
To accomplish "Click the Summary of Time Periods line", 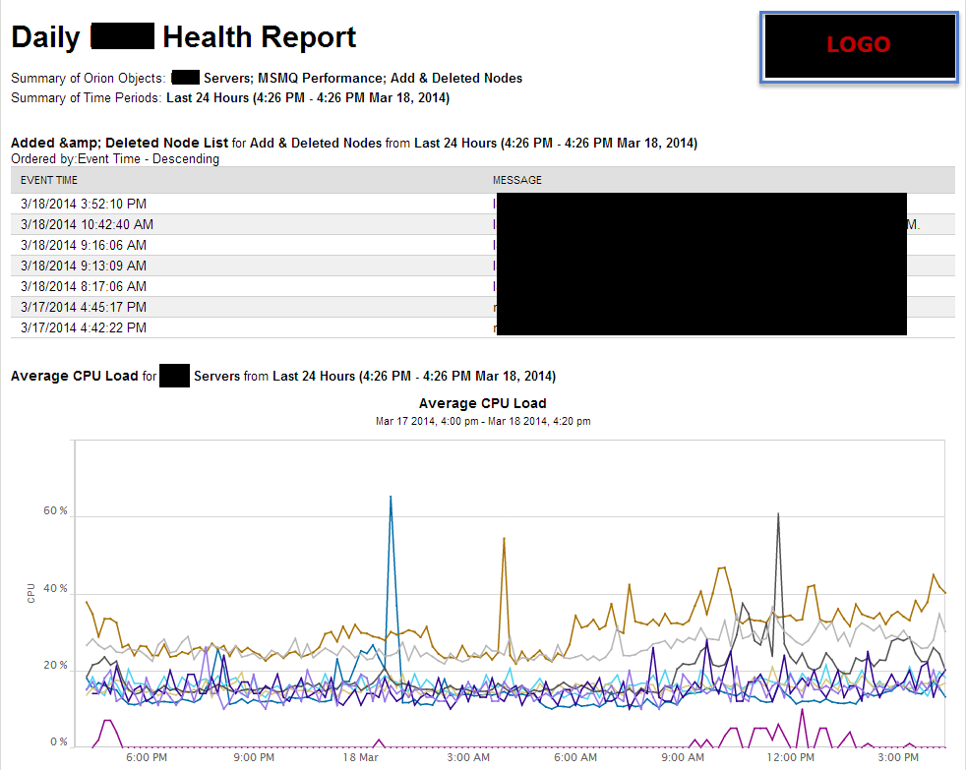I will (x=230, y=98).
